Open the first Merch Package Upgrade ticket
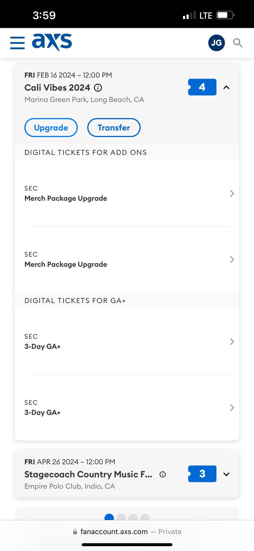This screenshot has width=254, height=551. (x=127, y=194)
